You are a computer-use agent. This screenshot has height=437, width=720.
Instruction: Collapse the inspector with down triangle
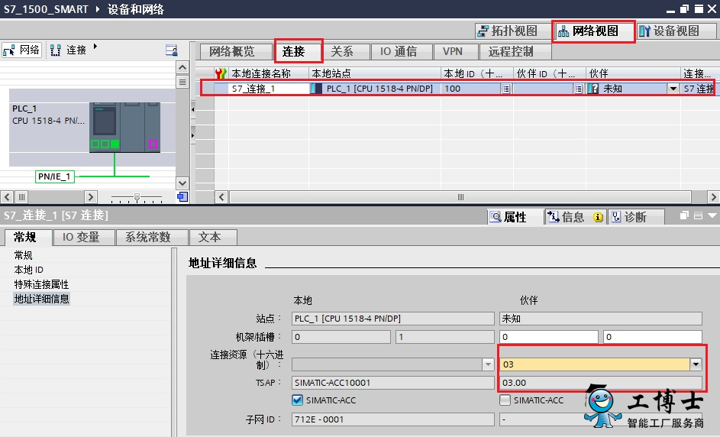[712, 215]
